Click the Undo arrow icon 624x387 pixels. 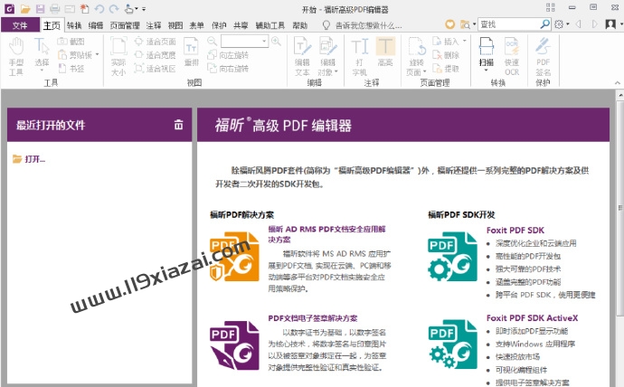pos(99,8)
